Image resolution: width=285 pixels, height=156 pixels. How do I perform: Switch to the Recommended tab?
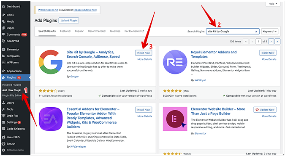pos(97,31)
